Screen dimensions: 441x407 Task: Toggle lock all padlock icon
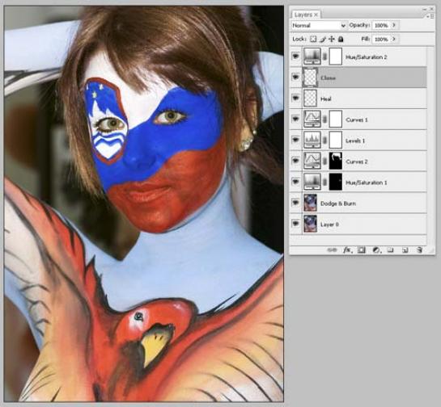click(x=341, y=39)
